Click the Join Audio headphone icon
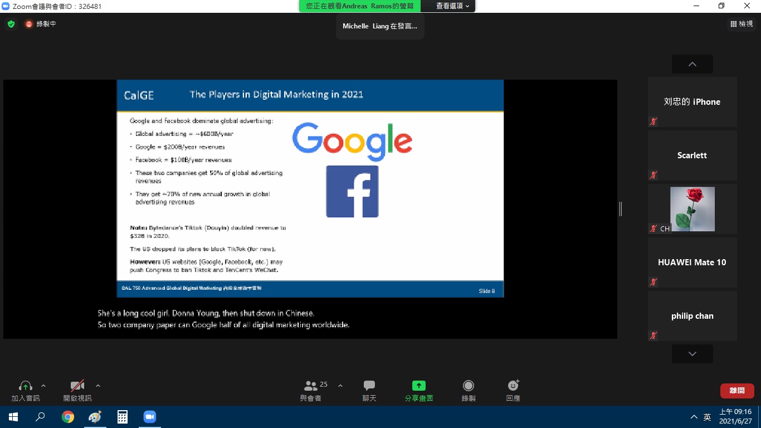 [x=26, y=386]
